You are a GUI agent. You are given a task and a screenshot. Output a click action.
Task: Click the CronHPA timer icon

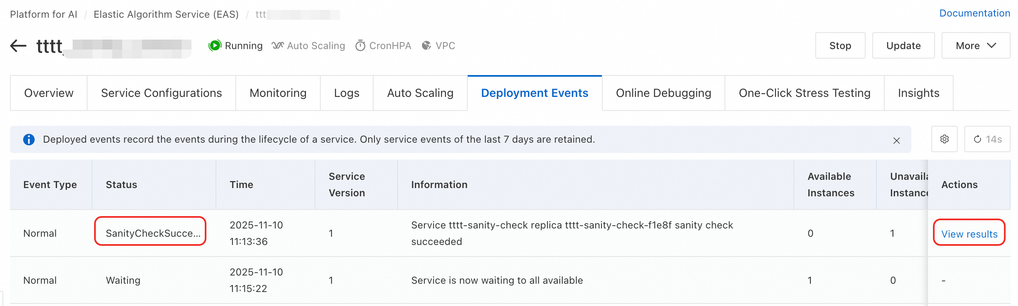click(x=360, y=45)
